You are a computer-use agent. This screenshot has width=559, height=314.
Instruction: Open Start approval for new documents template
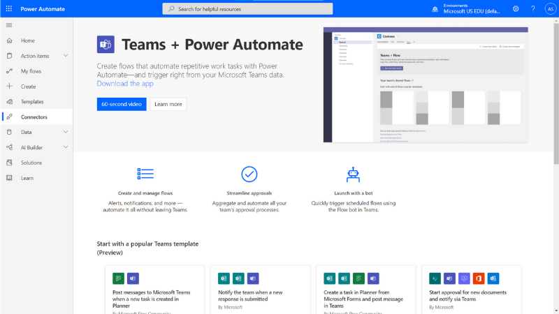tap(467, 295)
